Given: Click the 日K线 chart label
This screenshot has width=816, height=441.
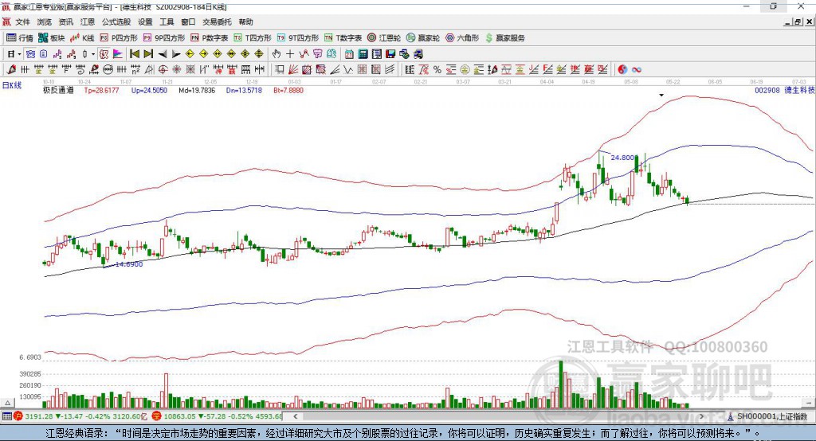Looking at the screenshot, I should [12, 86].
